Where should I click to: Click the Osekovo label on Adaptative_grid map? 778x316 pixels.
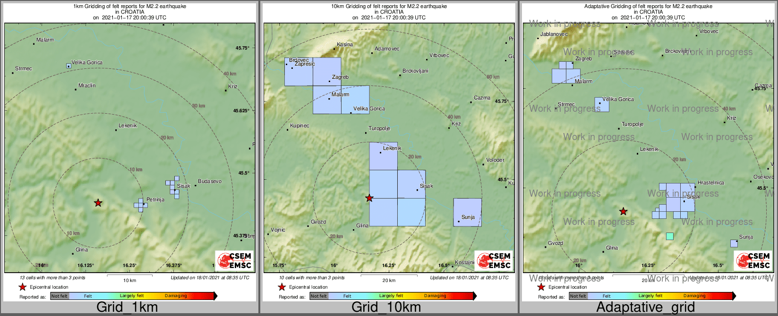(763, 177)
